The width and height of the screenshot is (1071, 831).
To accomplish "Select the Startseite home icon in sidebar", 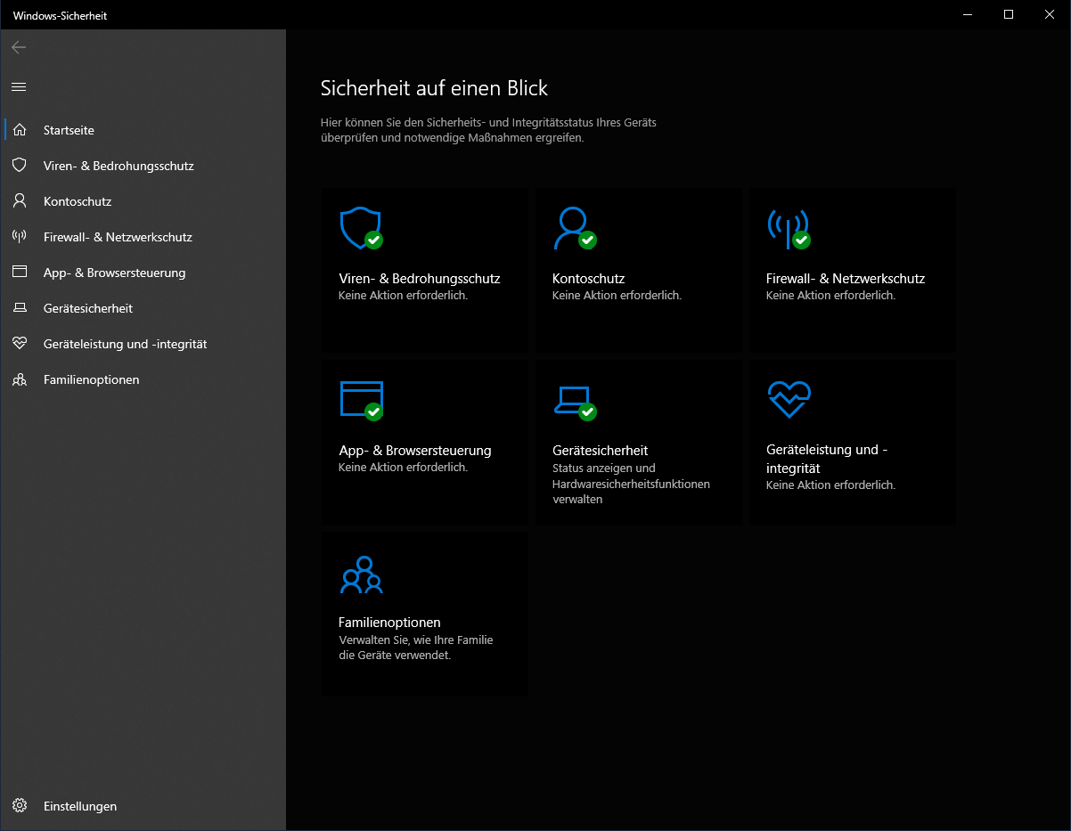I will pyautogui.click(x=20, y=130).
